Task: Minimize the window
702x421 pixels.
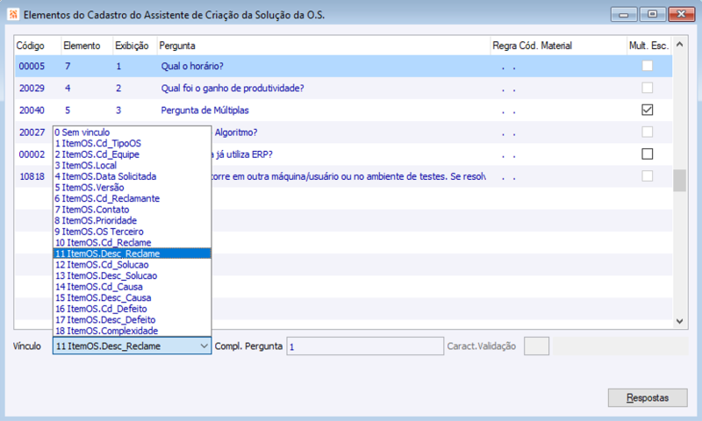Action: tap(624, 14)
